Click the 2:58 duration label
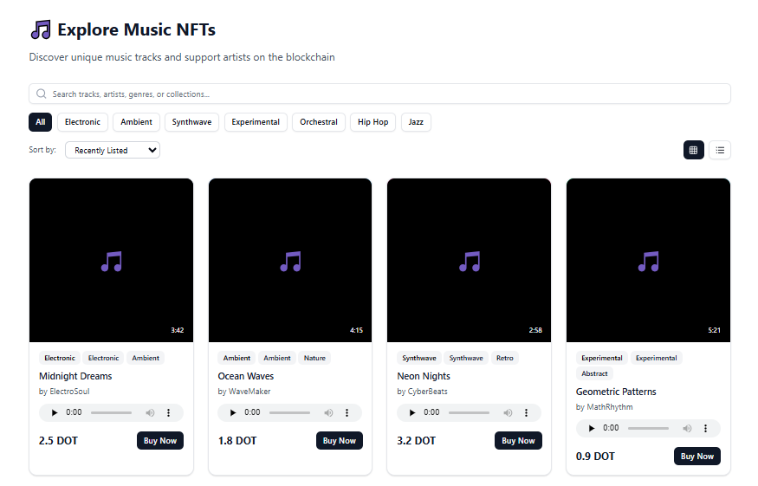The image size is (758, 486). (x=535, y=330)
